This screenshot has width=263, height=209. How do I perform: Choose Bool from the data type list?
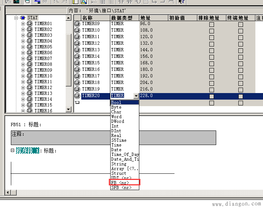click(x=125, y=102)
